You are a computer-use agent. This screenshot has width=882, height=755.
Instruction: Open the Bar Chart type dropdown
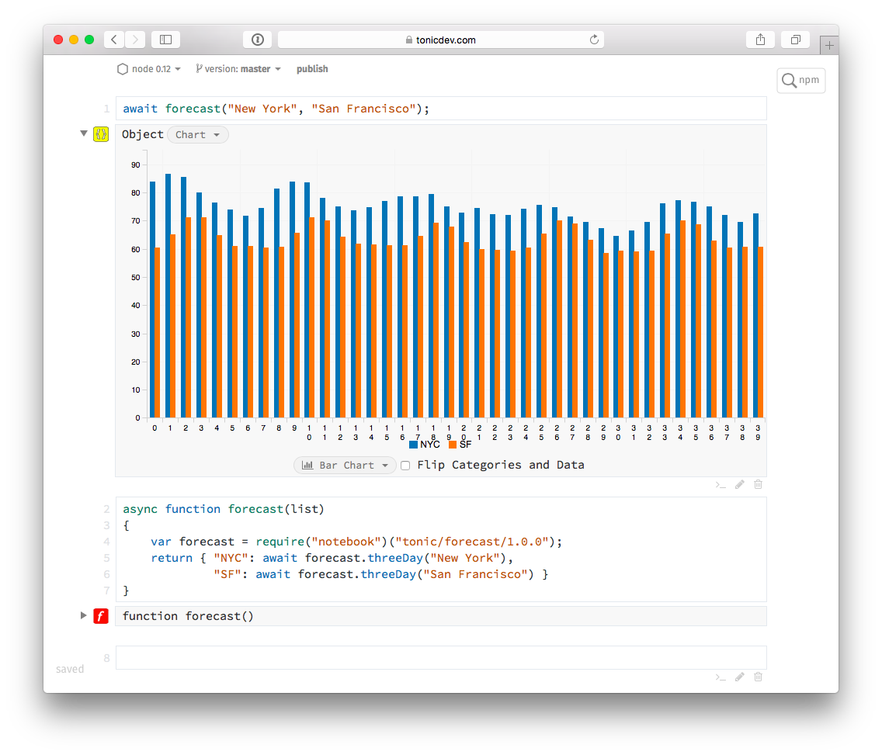click(345, 466)
